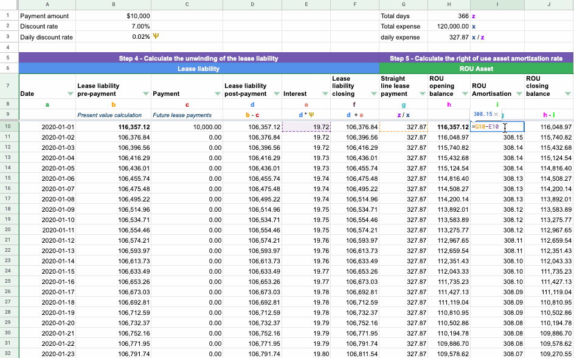Select row 32 header
Viewport: 574px width, 358px height.
[x=8, y=354]
